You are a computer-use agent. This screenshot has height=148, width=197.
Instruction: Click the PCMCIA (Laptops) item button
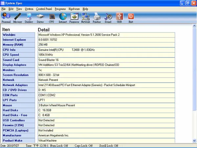19,130
